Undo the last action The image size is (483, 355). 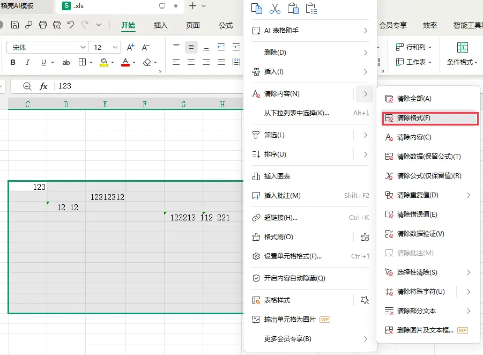(71, 25)
